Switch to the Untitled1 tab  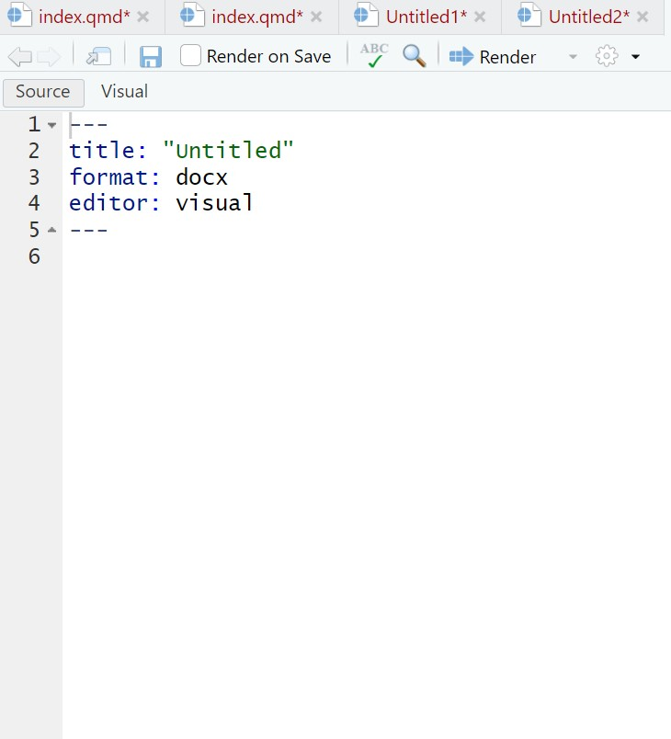click(426, 17)
